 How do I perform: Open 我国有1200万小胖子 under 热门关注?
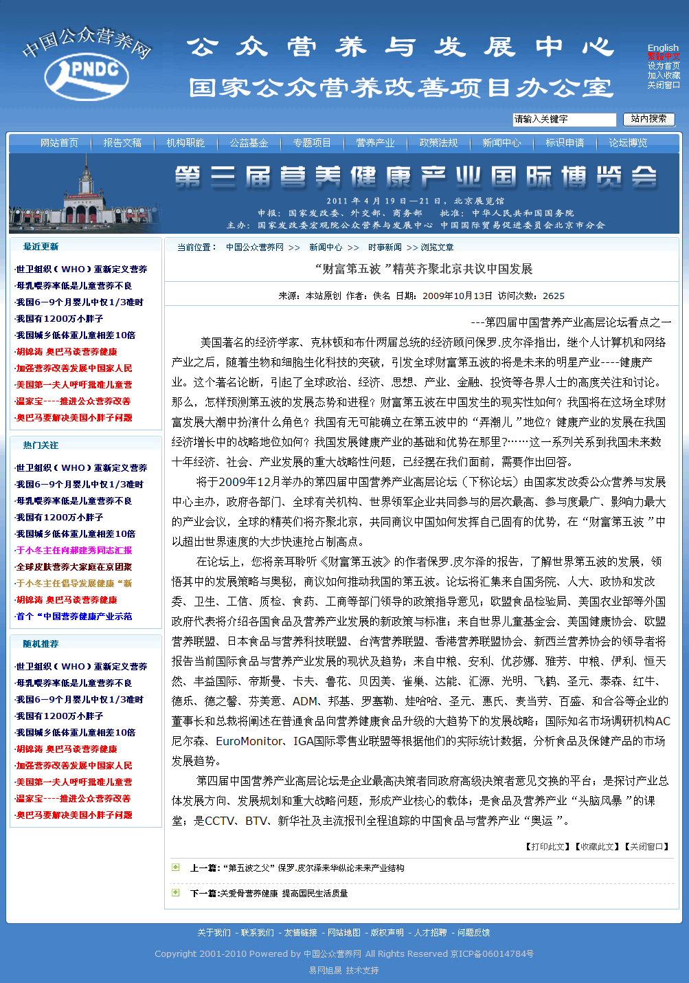[59, 518]
